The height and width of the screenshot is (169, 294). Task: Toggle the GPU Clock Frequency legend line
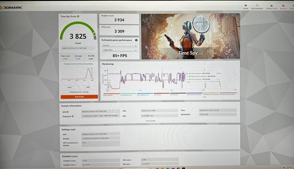point(228,94)
